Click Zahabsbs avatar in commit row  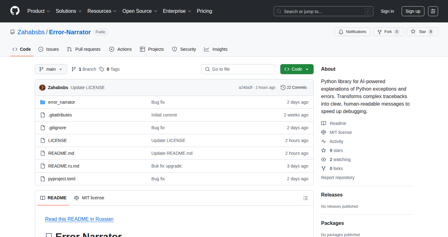click(42, 88)
